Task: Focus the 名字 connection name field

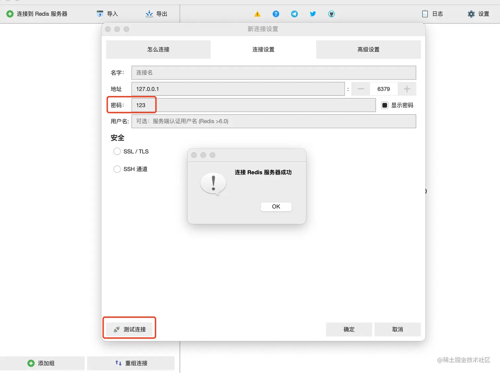Action: point(274,73)
